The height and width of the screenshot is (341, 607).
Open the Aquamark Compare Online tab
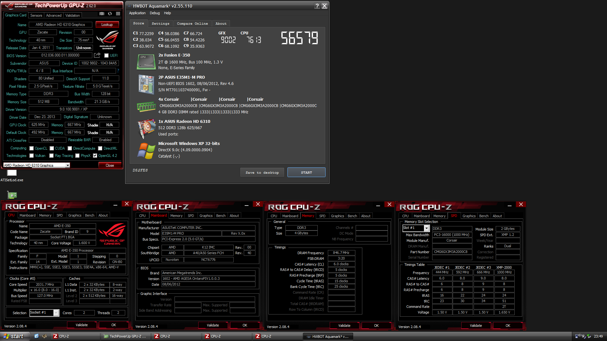pos(192,23)
